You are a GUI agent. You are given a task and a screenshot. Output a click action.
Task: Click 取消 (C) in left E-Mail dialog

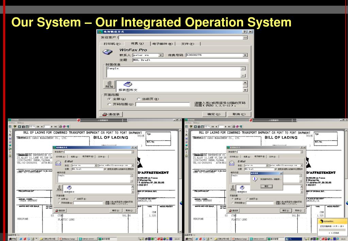pos(129,211)
